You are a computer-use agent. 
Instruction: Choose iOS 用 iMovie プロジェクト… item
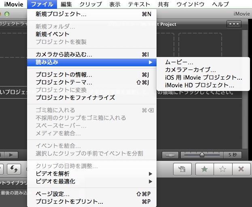click(x=203, y=77)
